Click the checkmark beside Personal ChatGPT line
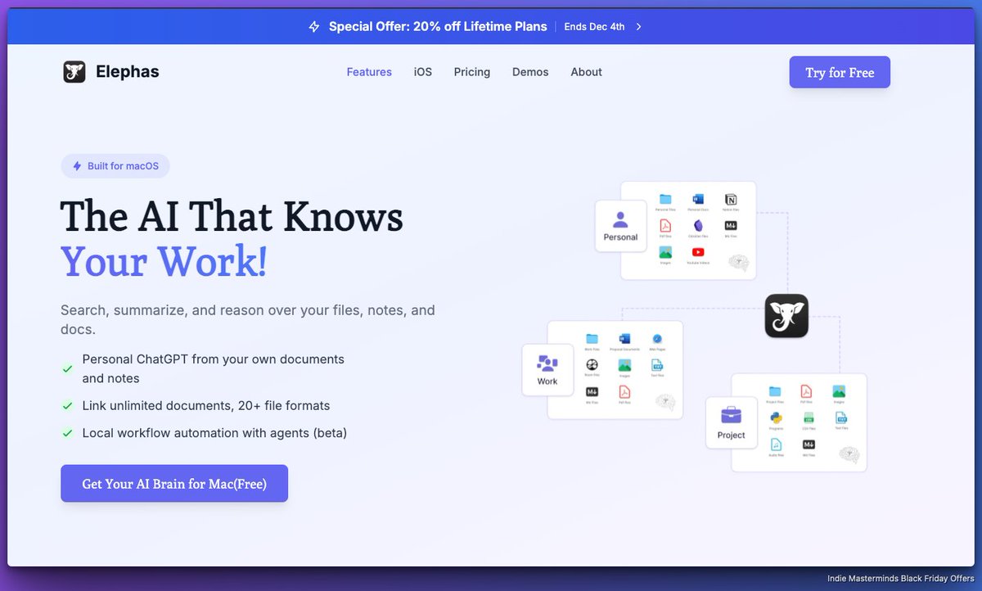The width and height of the screenshot is (982, 591). 67,369
